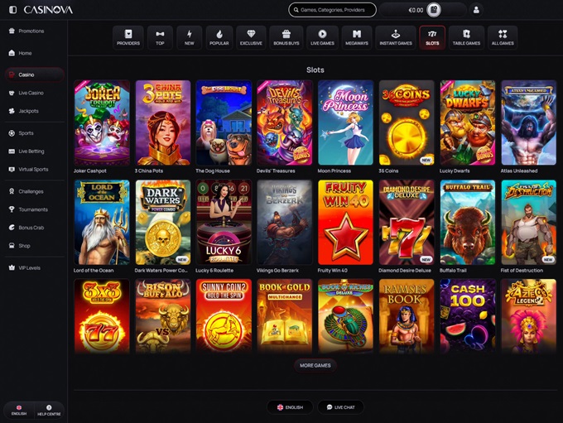Launch the Moon Princess game thumbnail
The height and width of the screenshot is (423, 563).
click(x=344, y=123)
